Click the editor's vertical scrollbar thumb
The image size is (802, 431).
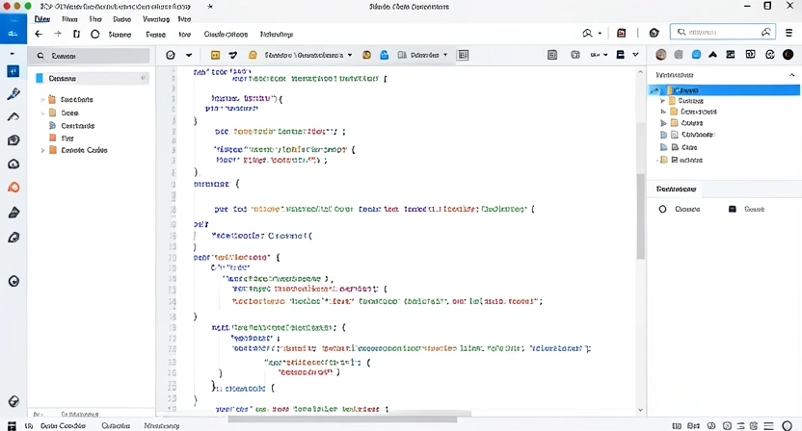coord(640,216)
